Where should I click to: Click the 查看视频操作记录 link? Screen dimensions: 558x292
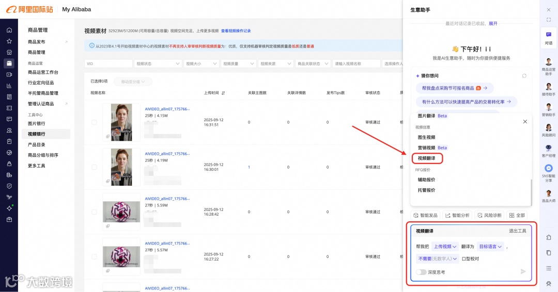(x=236, y=31)
